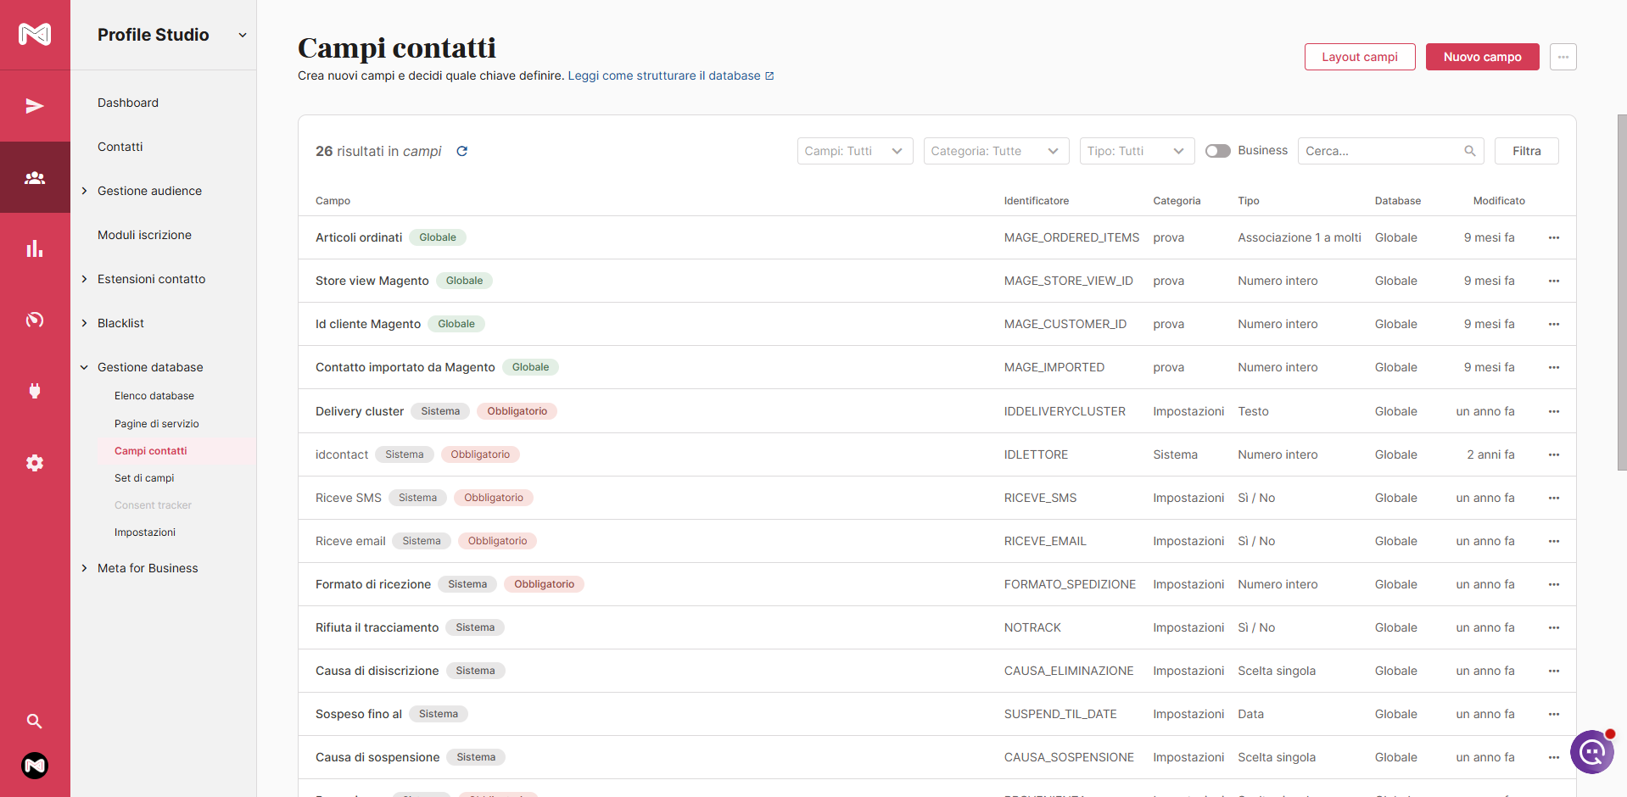The image size is (1627, 797).
Task: Click MAGE_ORDERED_ITEMS identifier
Action: point(1071,237)
